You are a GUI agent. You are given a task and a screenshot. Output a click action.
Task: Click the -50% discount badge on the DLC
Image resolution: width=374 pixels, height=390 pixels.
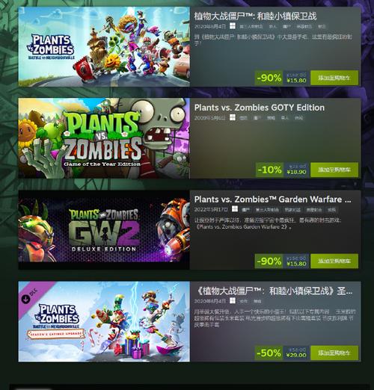click(x=269, y=353)
